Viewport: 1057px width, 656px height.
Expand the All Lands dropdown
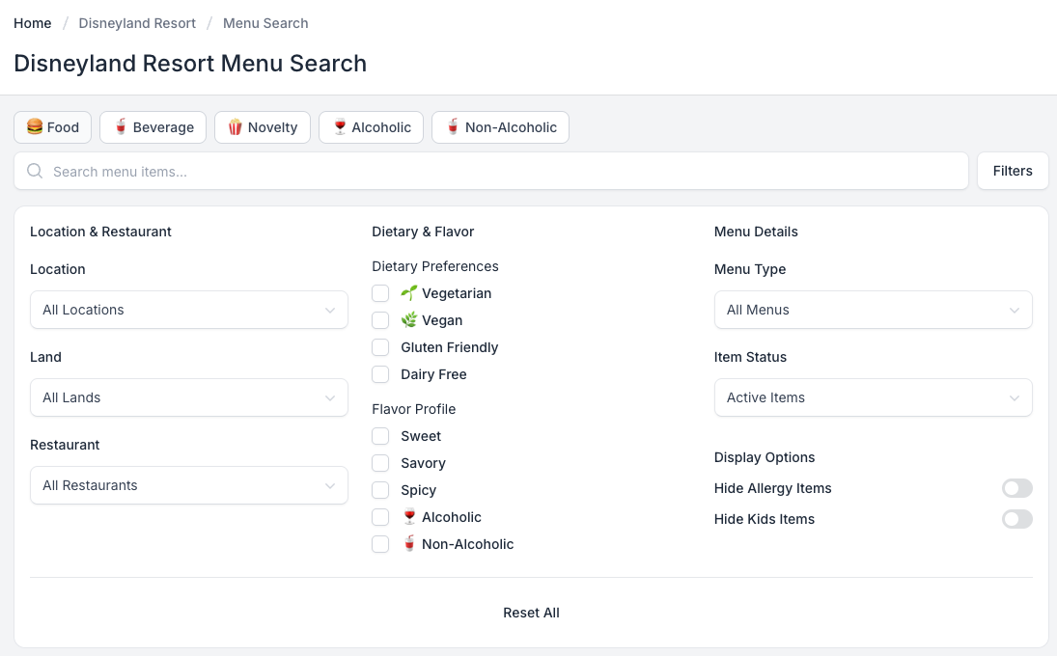click(x=189, y=397)
